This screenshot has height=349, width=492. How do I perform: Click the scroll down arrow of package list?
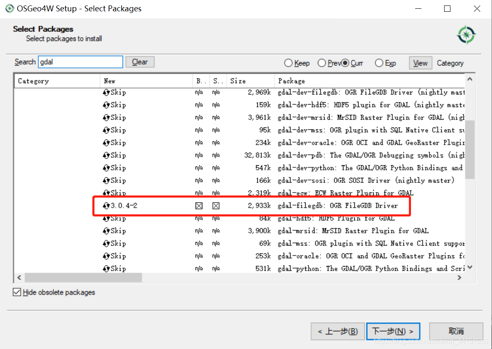click(470, 267)
